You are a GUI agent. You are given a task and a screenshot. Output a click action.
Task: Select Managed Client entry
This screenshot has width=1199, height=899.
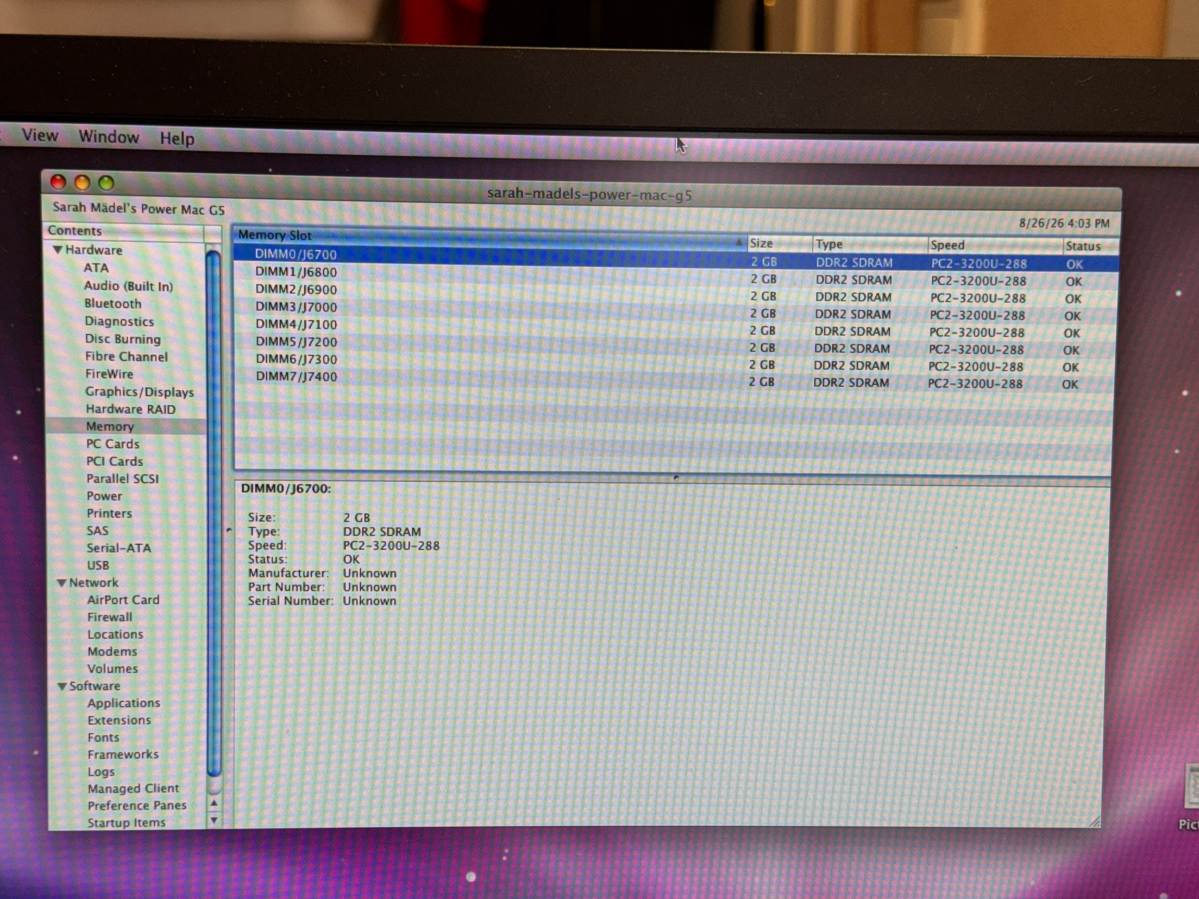133,789
